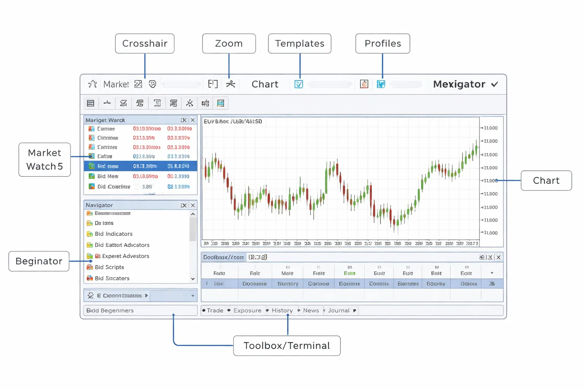
Task: Open the Mexigator dropdown checkmark
Action: point(494,84)
